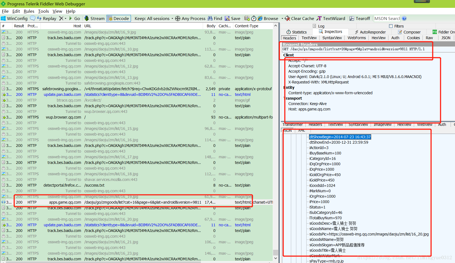
Task: Select the btrace.qq.com /kvcollect/ session
Action: 137,100
